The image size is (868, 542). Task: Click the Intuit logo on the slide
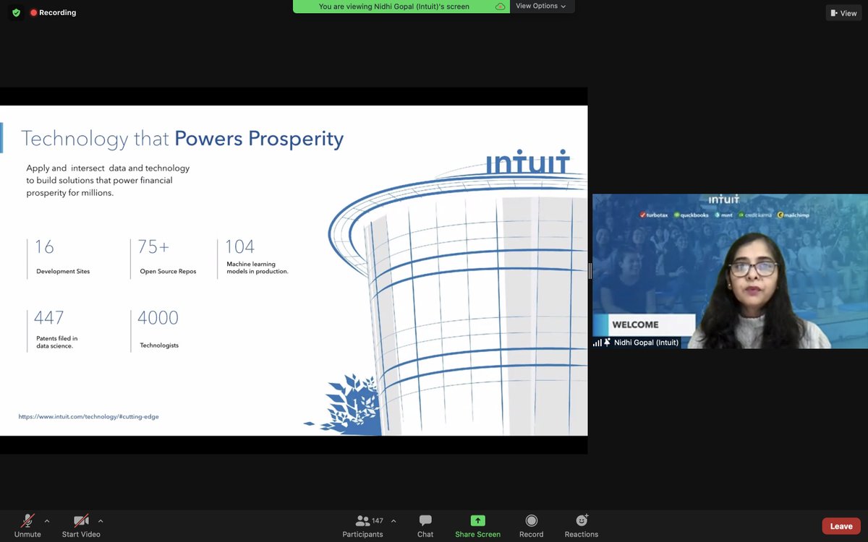[527, 162]
